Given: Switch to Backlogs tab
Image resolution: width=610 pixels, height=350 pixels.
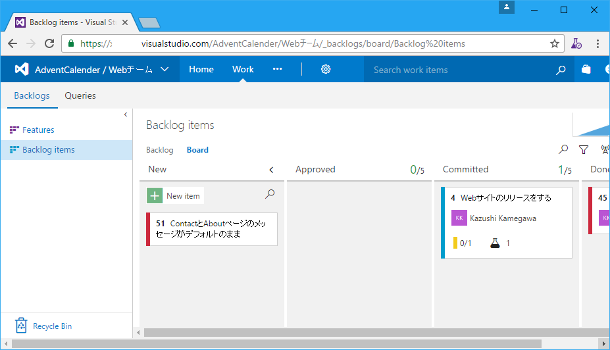Looking at the screenshot, I should [x=32, y=95].
